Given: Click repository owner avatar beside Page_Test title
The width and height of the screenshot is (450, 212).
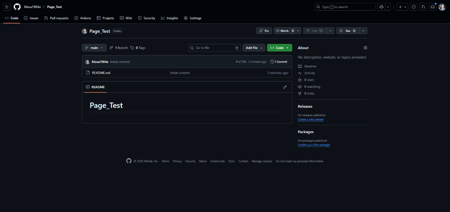Looking at the screenshot, I should pyautogui.click(x=85, y=31).
